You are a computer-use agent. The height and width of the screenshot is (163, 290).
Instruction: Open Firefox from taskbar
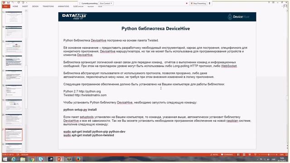(x=78, y=159)
